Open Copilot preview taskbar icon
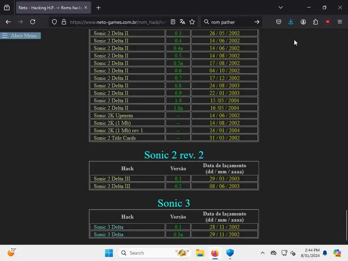 pyautogui.click(x=337, y=253)
